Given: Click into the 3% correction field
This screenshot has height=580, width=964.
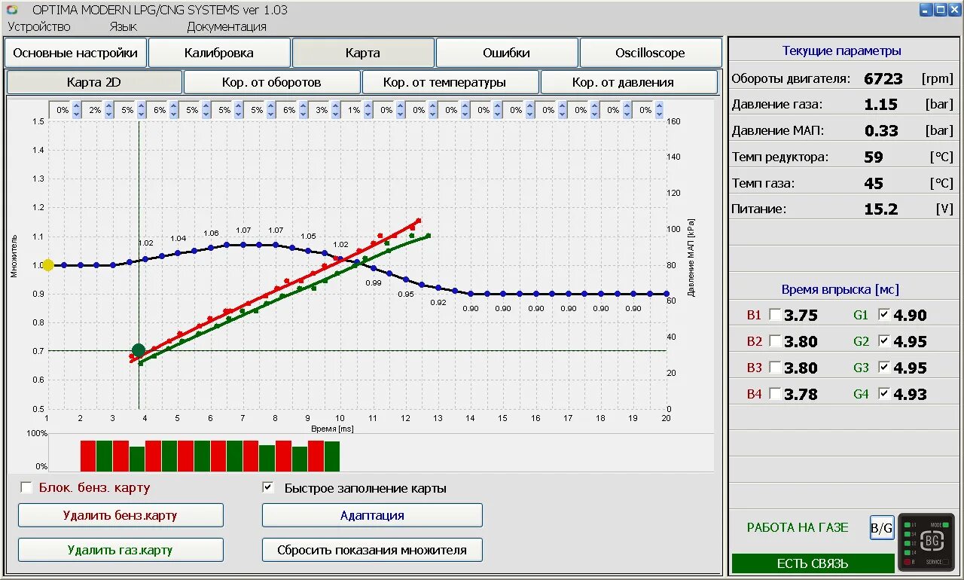Looking at the screenshot, I should (x=319, y=110).
